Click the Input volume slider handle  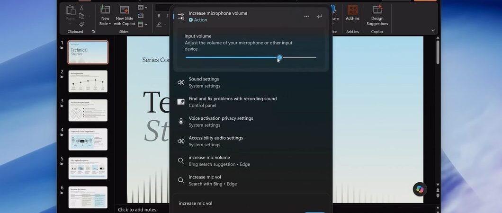coord(279,58)
